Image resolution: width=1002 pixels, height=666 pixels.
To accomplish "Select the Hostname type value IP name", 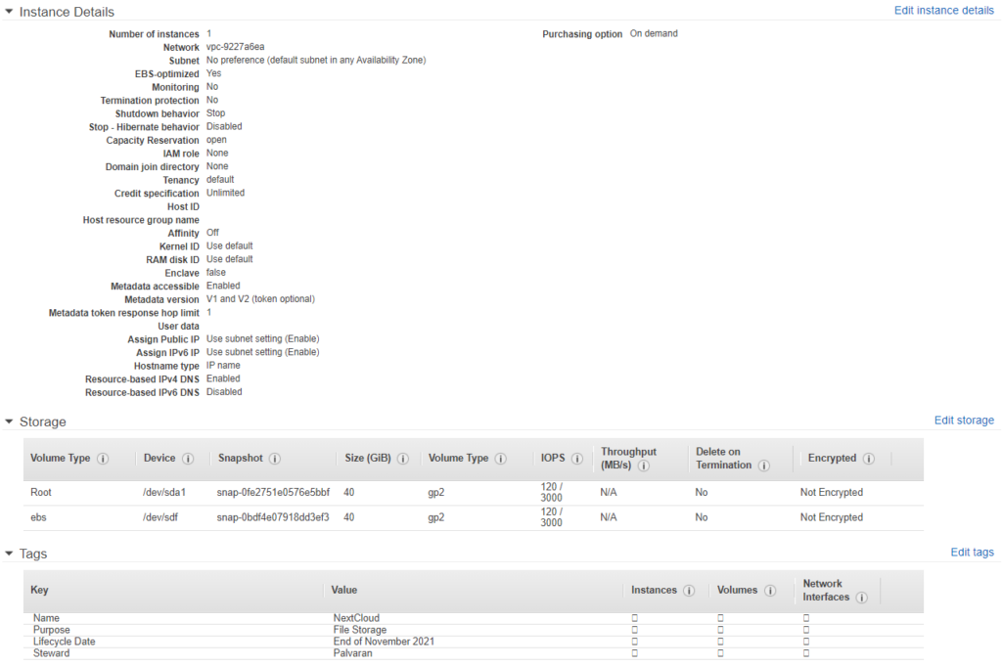I will [223, 365].
